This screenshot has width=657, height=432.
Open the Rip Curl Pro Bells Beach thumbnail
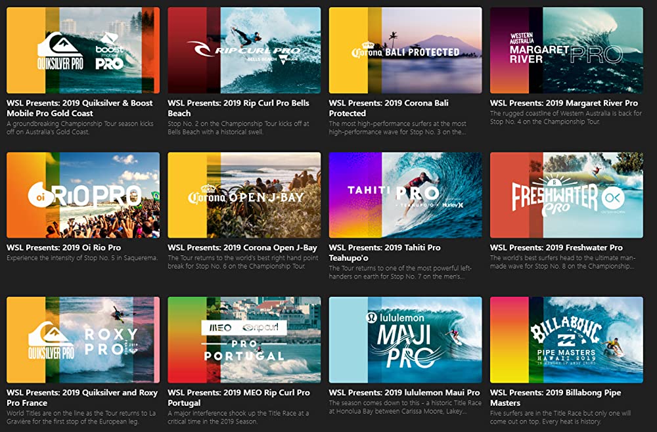[x=244, y=51]
